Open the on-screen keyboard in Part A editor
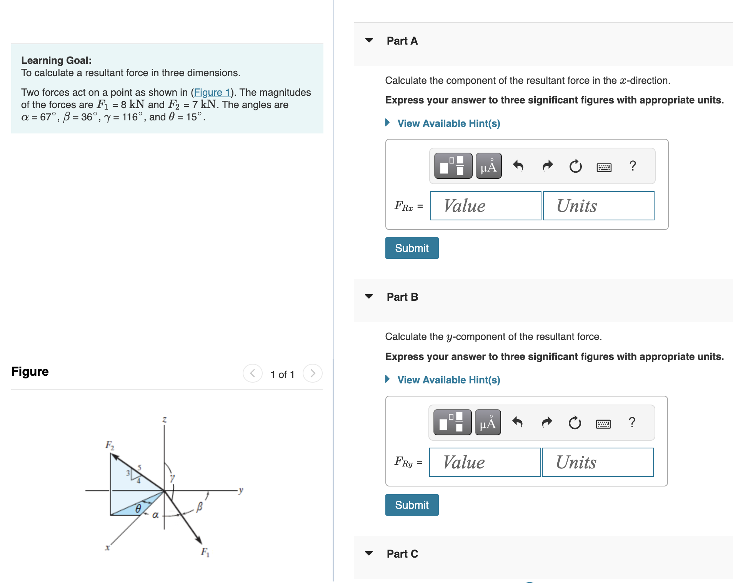The image size is (733, 583). coord(604,166)
